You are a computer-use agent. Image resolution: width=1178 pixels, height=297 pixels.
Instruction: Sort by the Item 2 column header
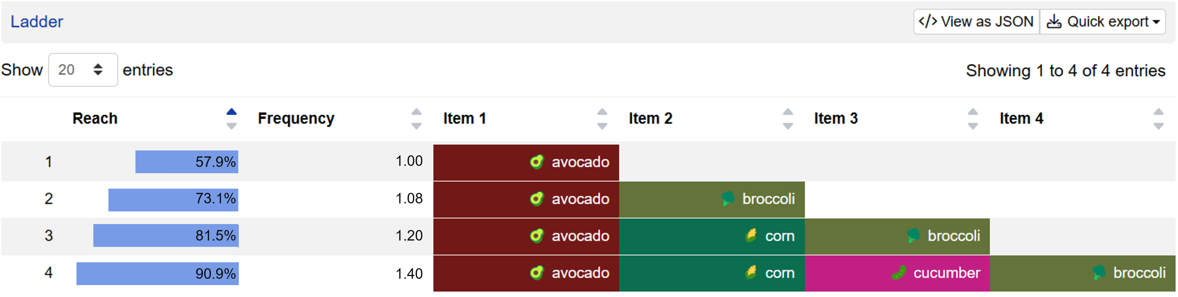650,118
